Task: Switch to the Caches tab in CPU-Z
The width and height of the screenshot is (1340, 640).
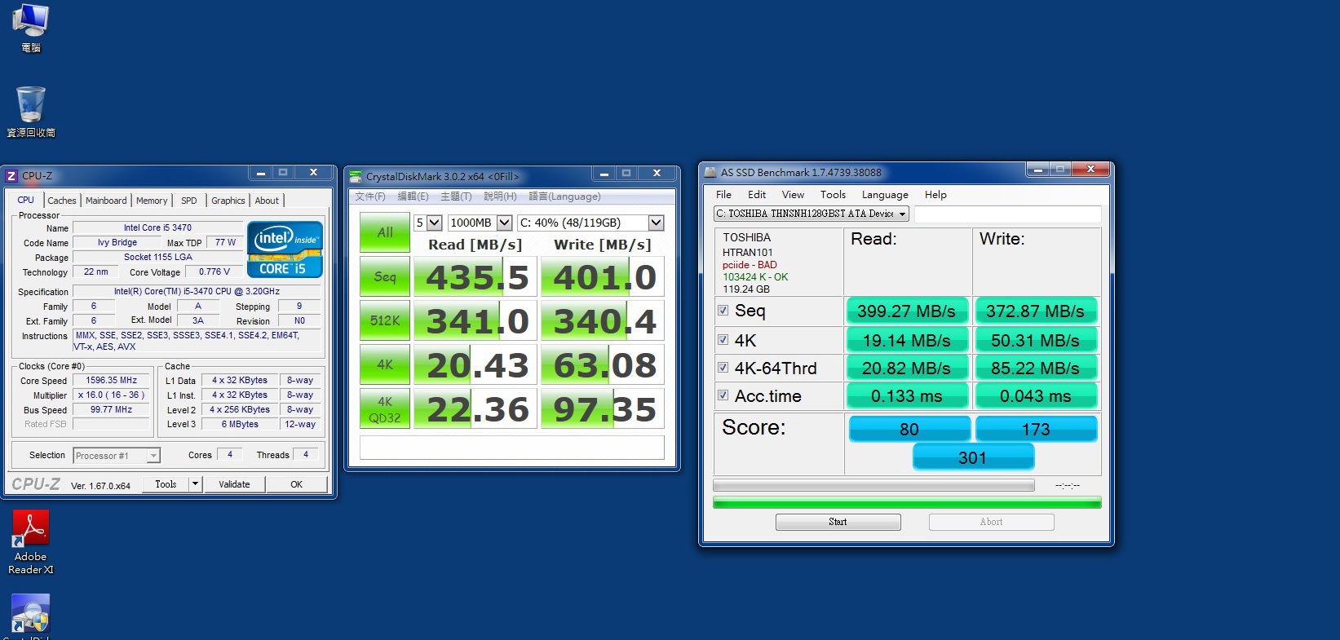Action: [62, 201]
